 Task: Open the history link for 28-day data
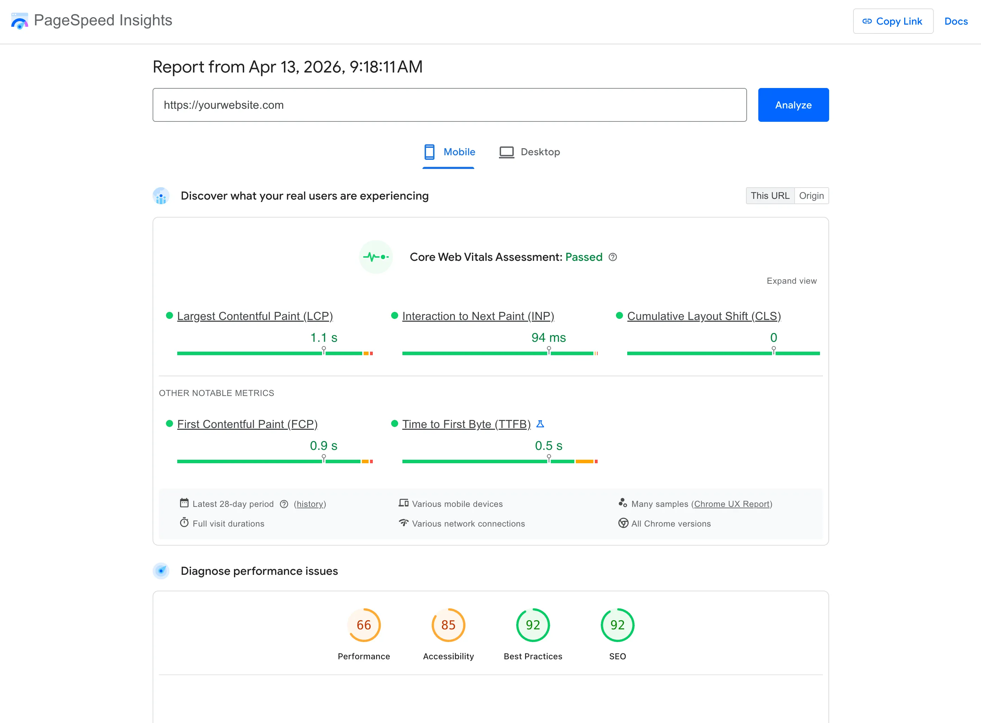(310, 504)
